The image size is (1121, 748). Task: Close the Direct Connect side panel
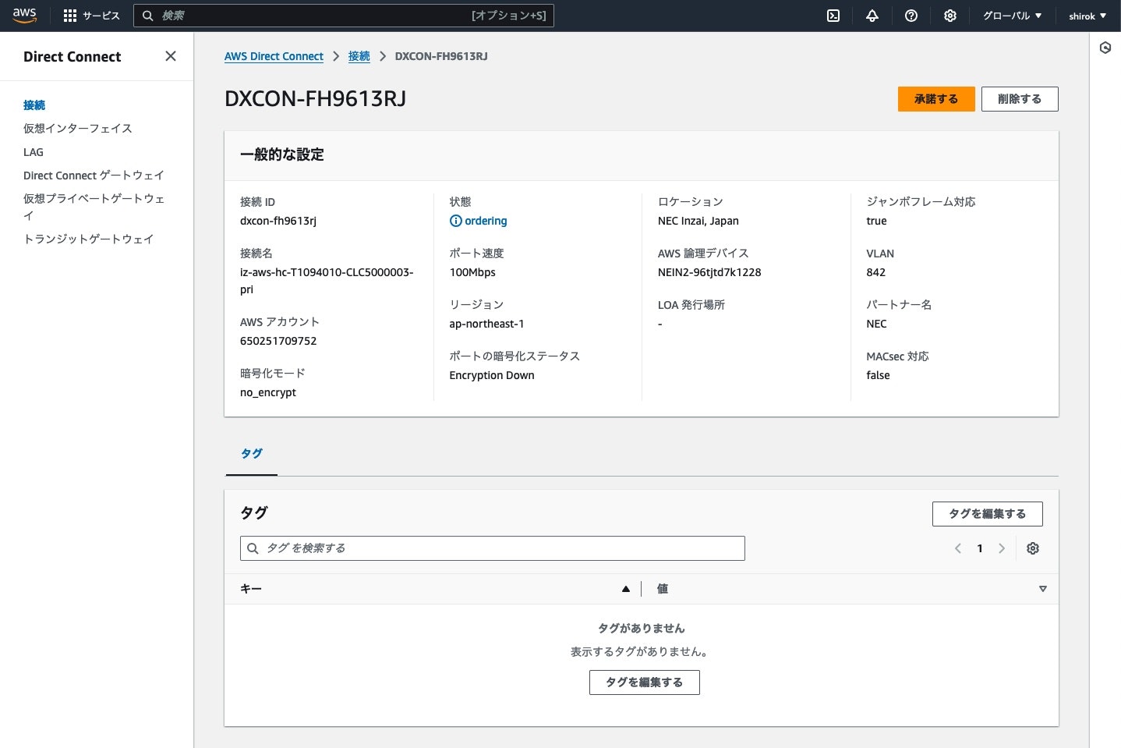click(171, 56)
